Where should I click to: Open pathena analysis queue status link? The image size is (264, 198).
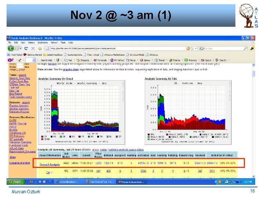click(x=126, y=150)
